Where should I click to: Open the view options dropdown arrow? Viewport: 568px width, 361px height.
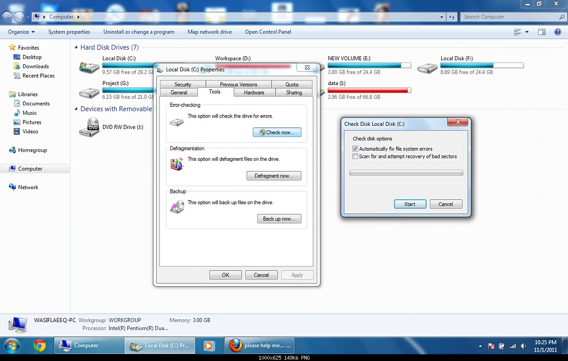527,32
